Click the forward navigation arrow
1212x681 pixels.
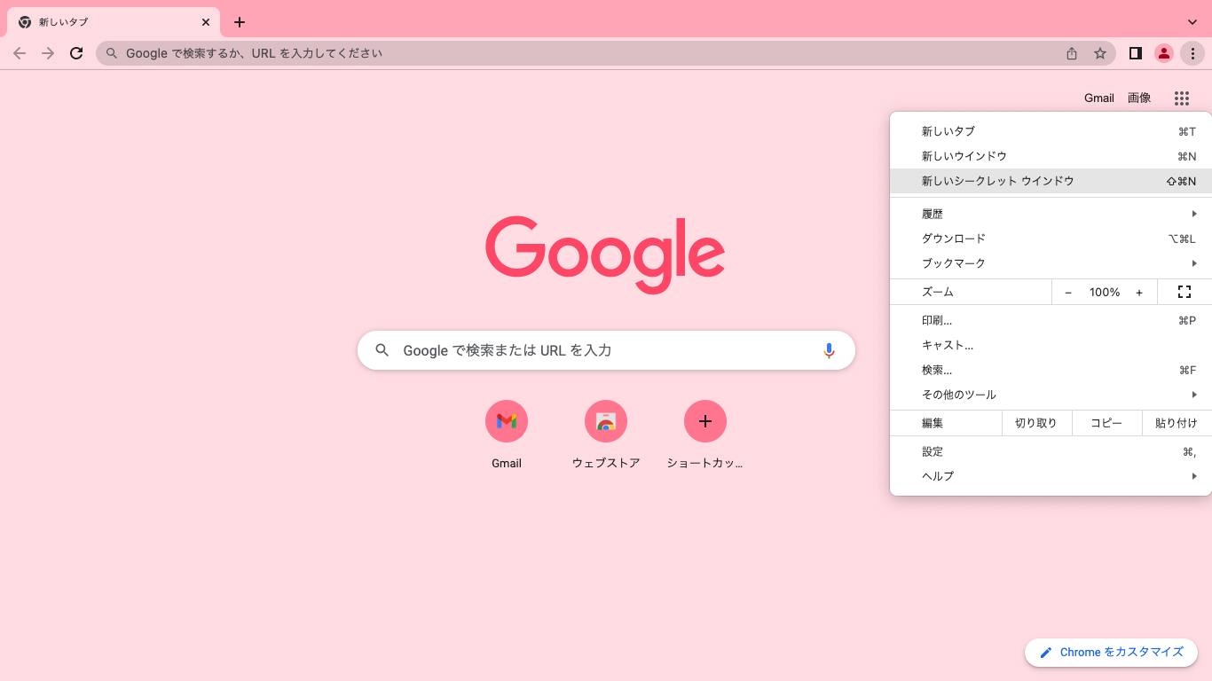[48, 53]
